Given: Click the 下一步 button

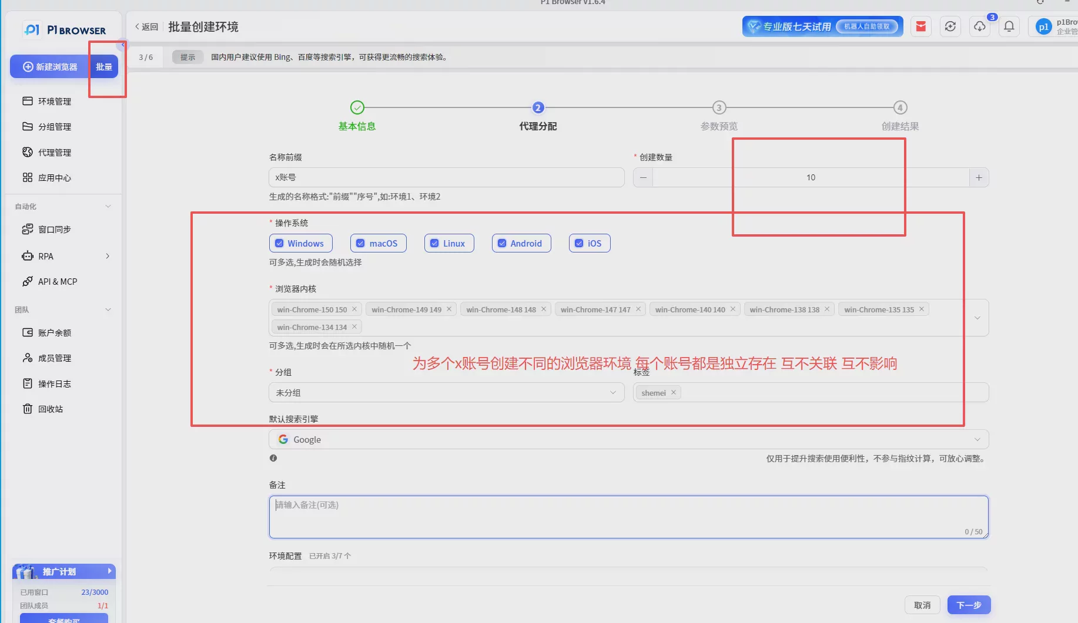Looking at the screenshot, I should pyautogui.click(x=969, y=605).
